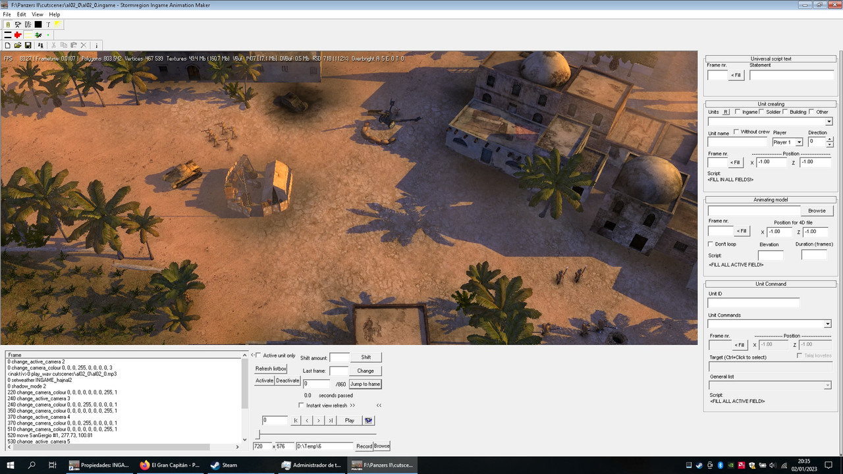Check the Other unit type checkbox

812,112
